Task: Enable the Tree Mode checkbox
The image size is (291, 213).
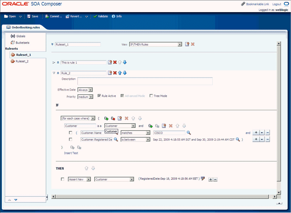Action: (x=151, y=96)
